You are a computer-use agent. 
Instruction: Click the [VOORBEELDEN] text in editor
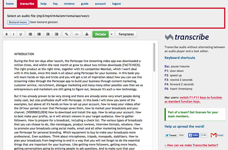[x=37, y=112]
